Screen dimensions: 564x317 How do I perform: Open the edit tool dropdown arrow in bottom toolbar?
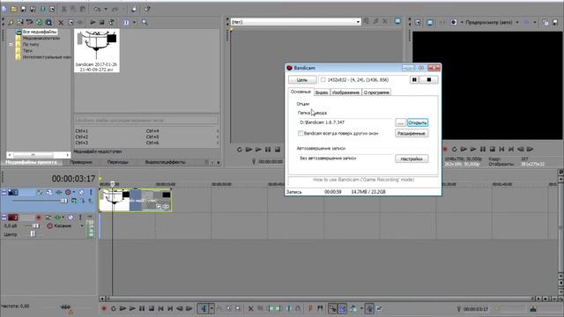point(211,308)
